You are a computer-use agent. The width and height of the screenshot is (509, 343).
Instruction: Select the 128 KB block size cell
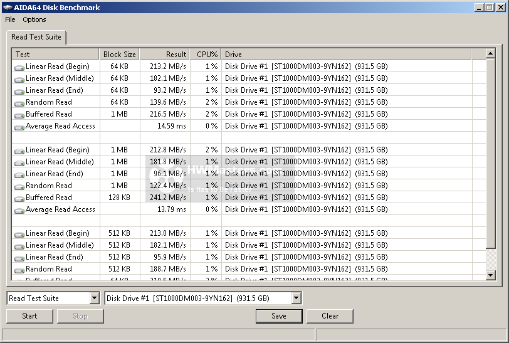(x=119, y=198)
